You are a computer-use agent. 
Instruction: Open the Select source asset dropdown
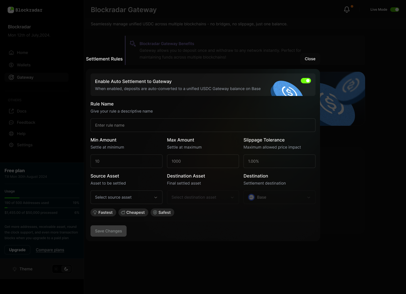tap(126, 197)
